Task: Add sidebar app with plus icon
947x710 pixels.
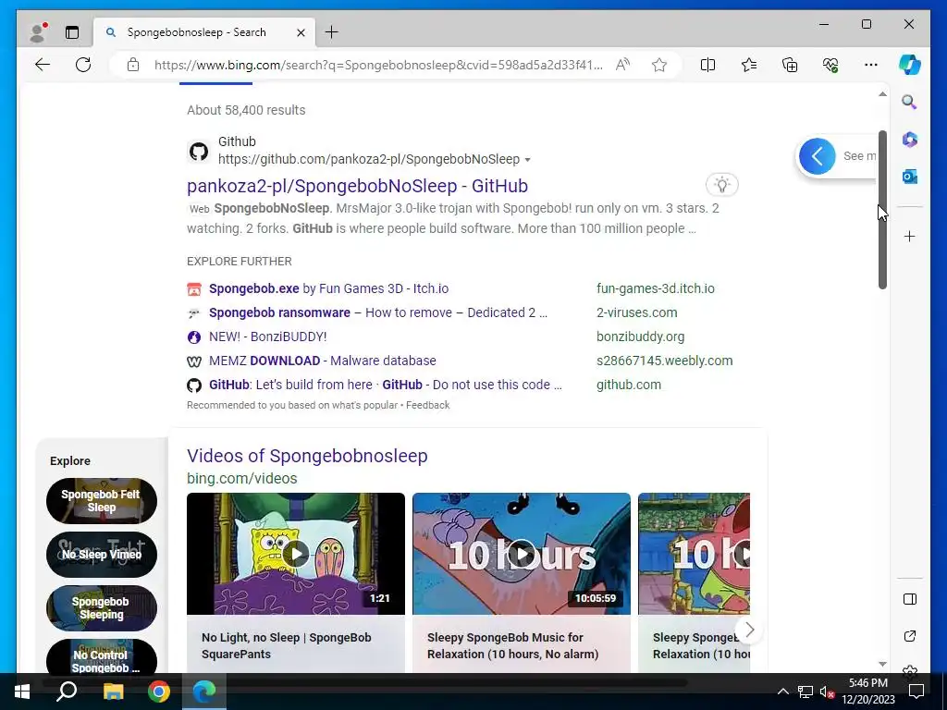Action: pos(910,236)
